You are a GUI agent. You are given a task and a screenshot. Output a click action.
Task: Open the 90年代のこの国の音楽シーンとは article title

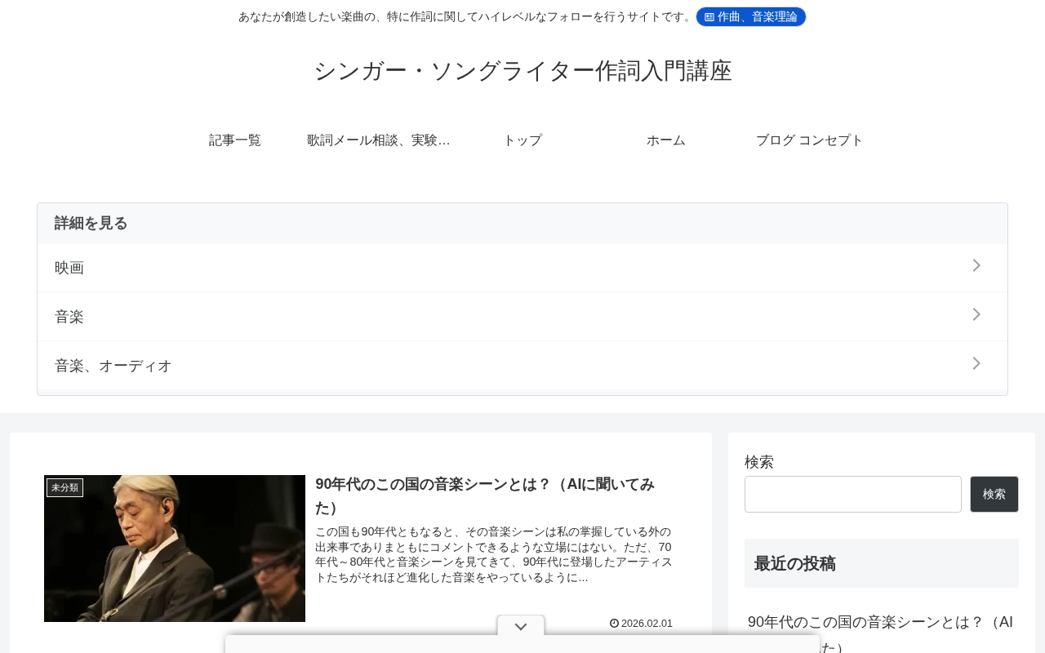(x=487, y=495)
